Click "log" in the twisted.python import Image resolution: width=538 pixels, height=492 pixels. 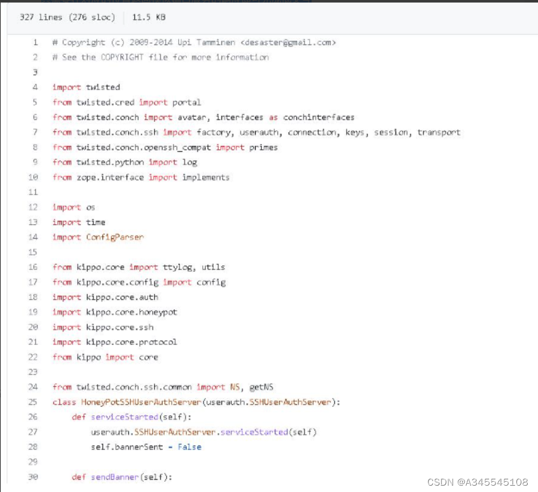coord(190,162)
